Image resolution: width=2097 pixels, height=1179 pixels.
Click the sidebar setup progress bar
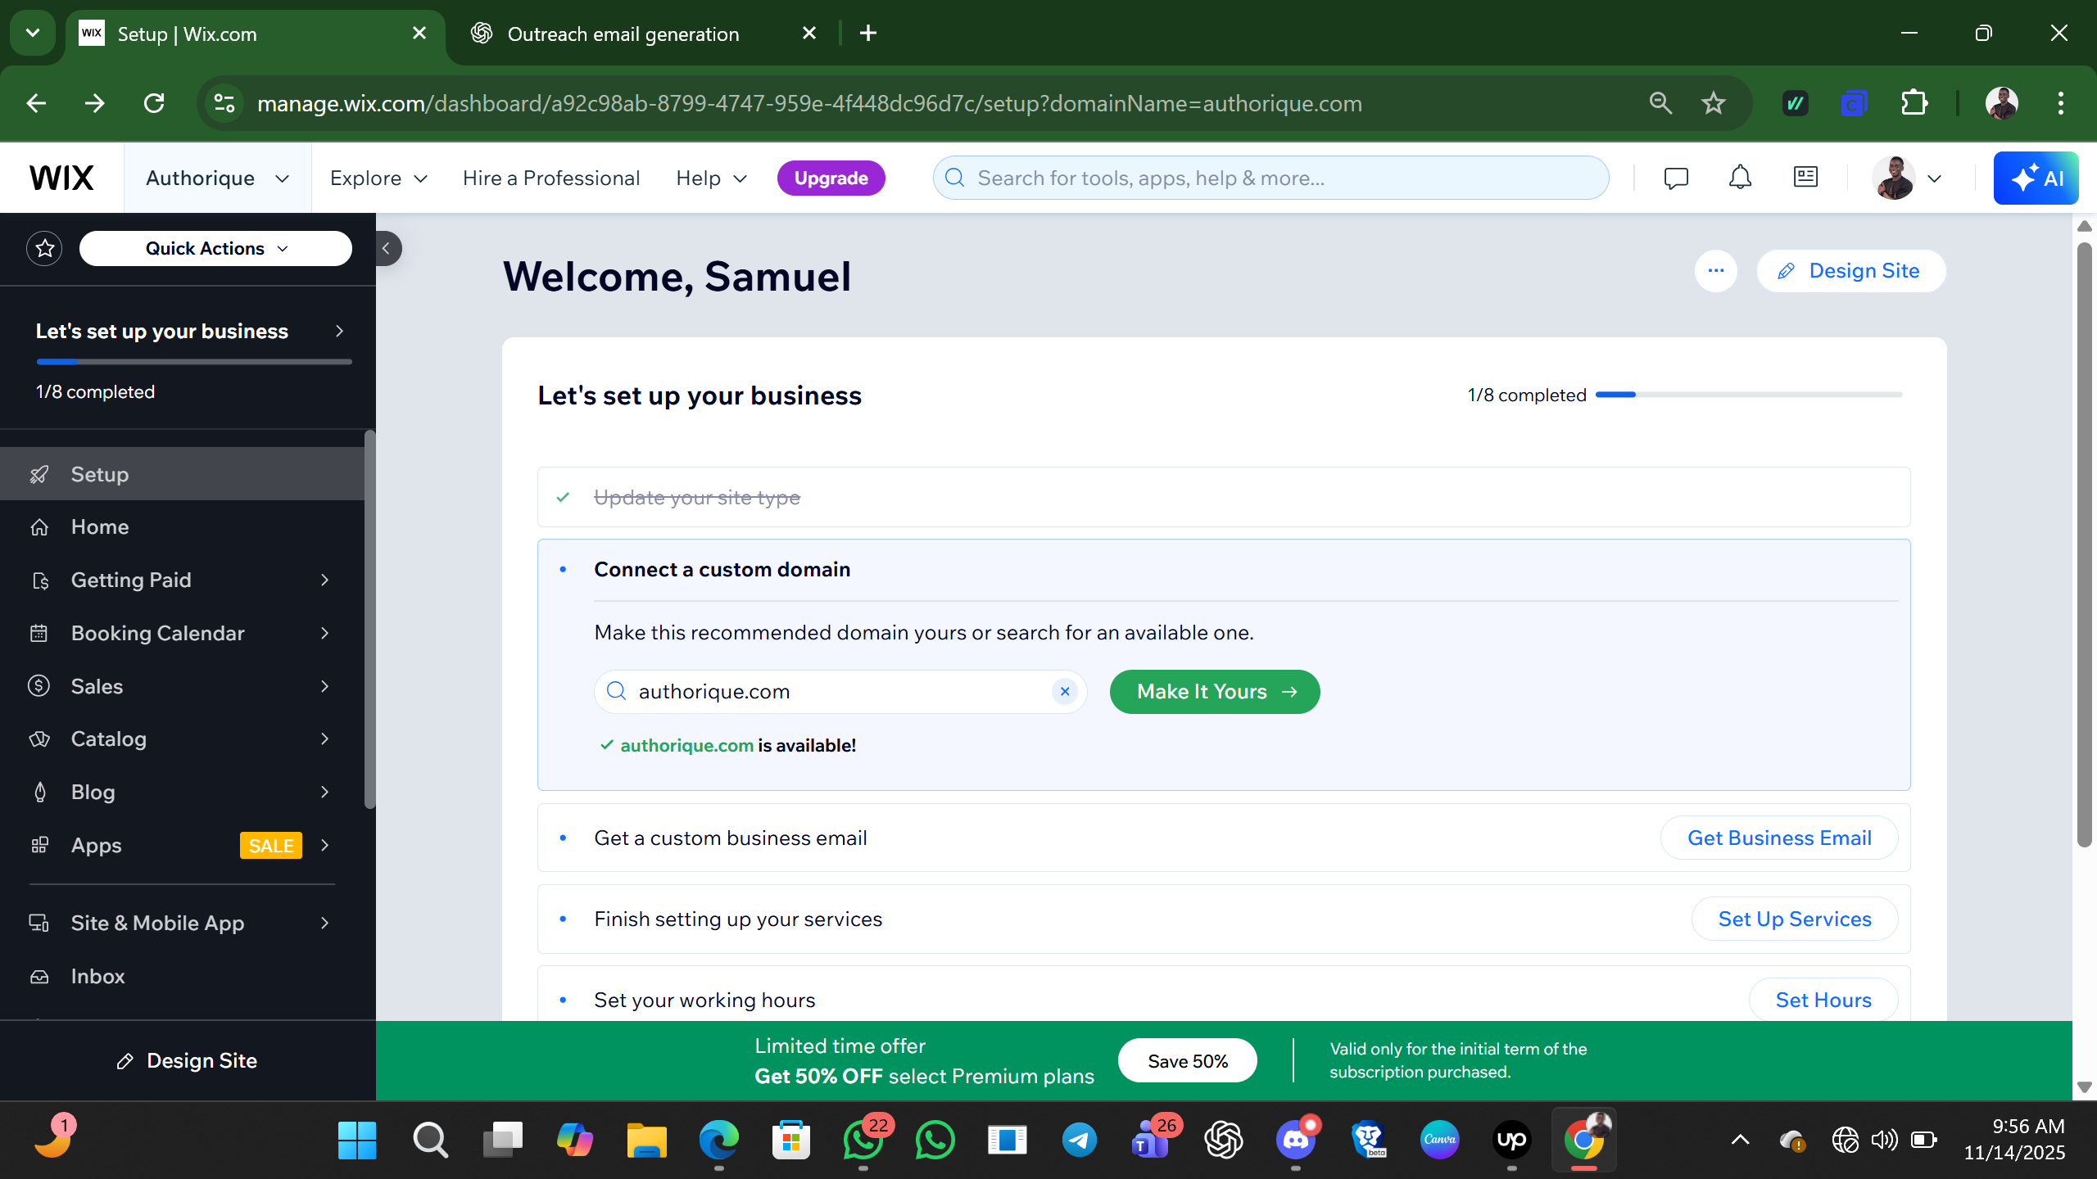point(194,361)
